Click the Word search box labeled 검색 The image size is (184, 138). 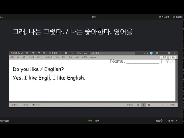tap(112, 53)
